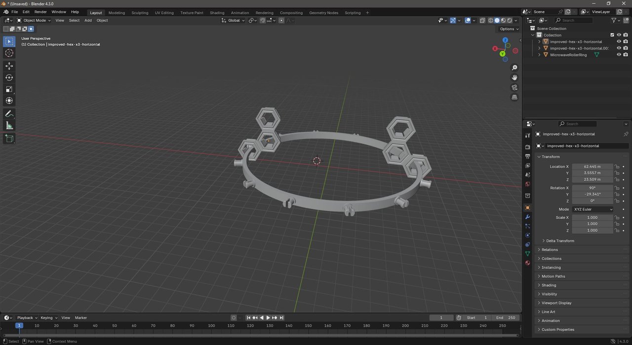
Task: Select the Measure tool
Action: (9, 126)
